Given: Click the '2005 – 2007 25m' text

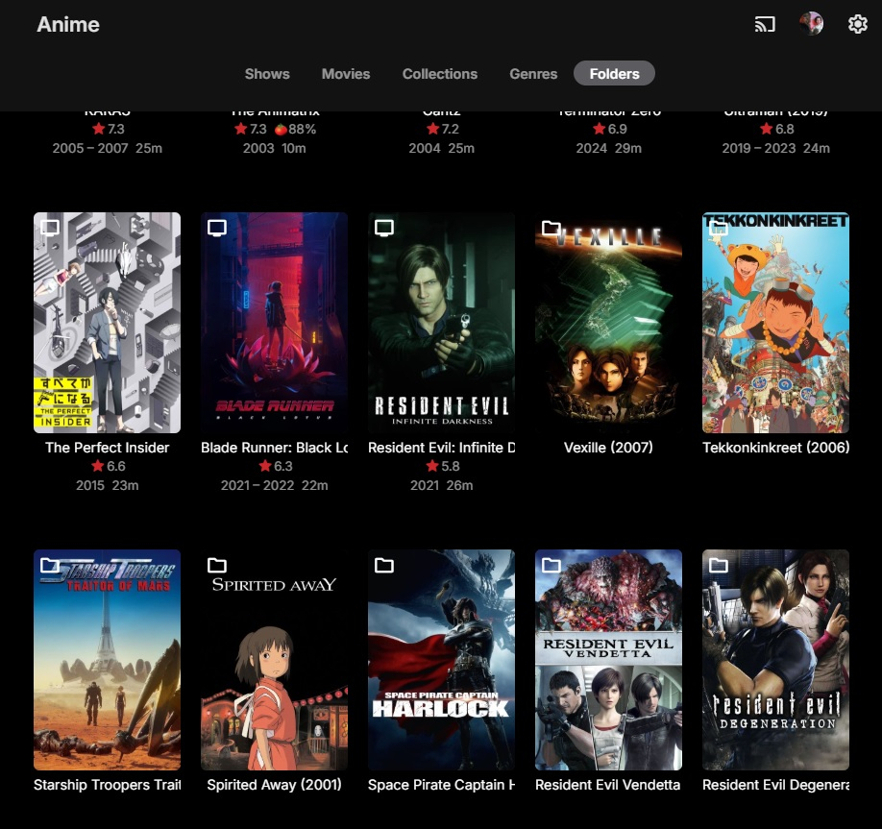Looking at the screenshot, I should [x=107, y=149].
